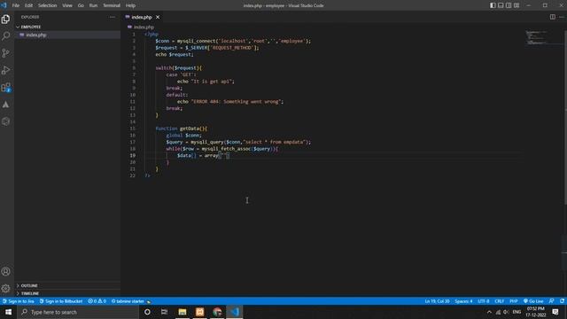The image size is (567, 319).
Task: Click tabnine starter status item
Action: click(131, 301)
